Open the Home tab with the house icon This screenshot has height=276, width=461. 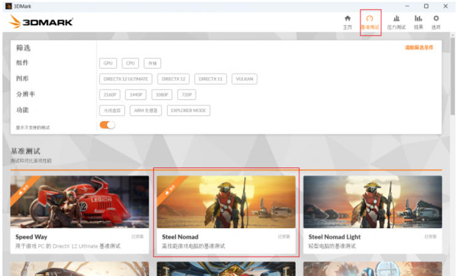347,22
